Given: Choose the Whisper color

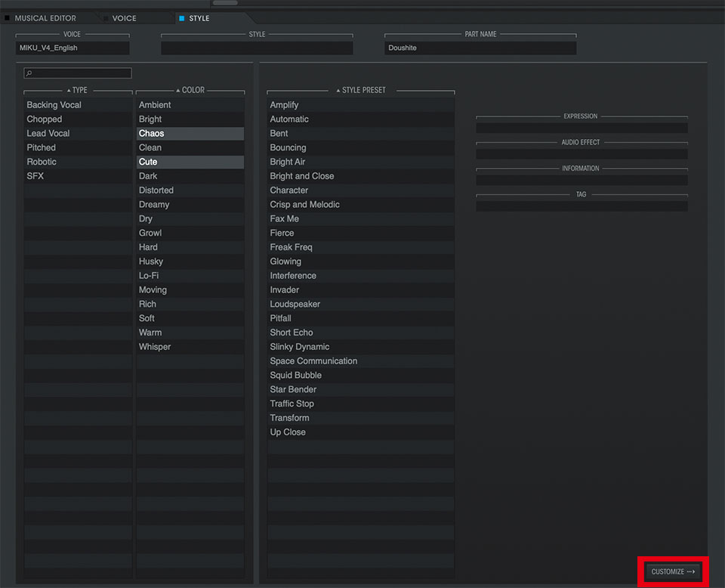Looking at the screenshot, I should (190, 347).
